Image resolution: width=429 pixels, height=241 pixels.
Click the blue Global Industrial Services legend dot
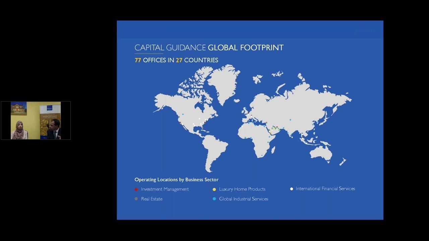tap(214, 199)
